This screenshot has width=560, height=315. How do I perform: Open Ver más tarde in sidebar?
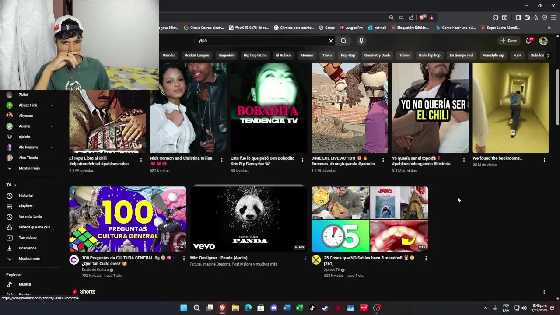pyautogui.click(x=30, y=217)
